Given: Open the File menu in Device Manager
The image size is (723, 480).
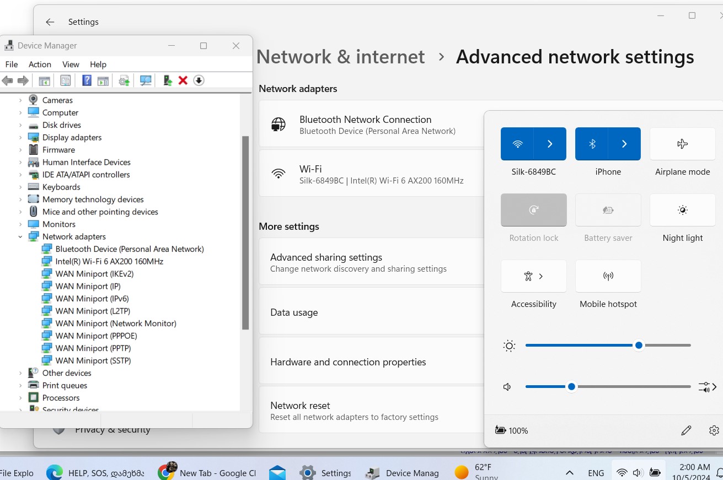Looking at the screenshot, I should coord(12,64).
